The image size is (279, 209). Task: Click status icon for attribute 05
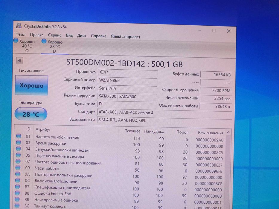[18, 155]
